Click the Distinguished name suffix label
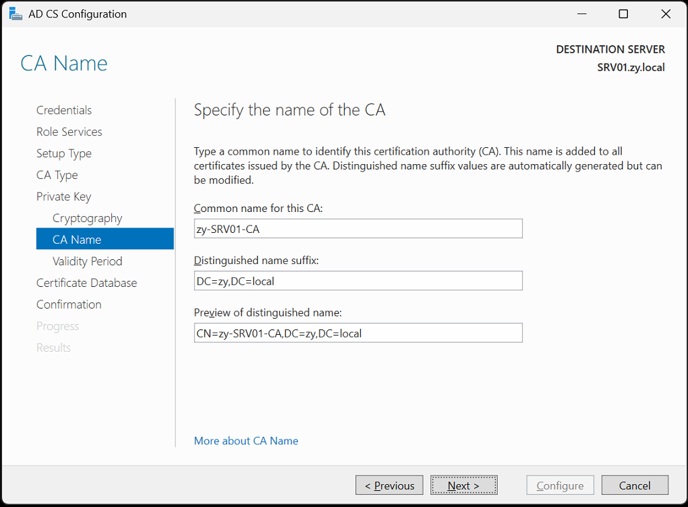 click(256, 260)
